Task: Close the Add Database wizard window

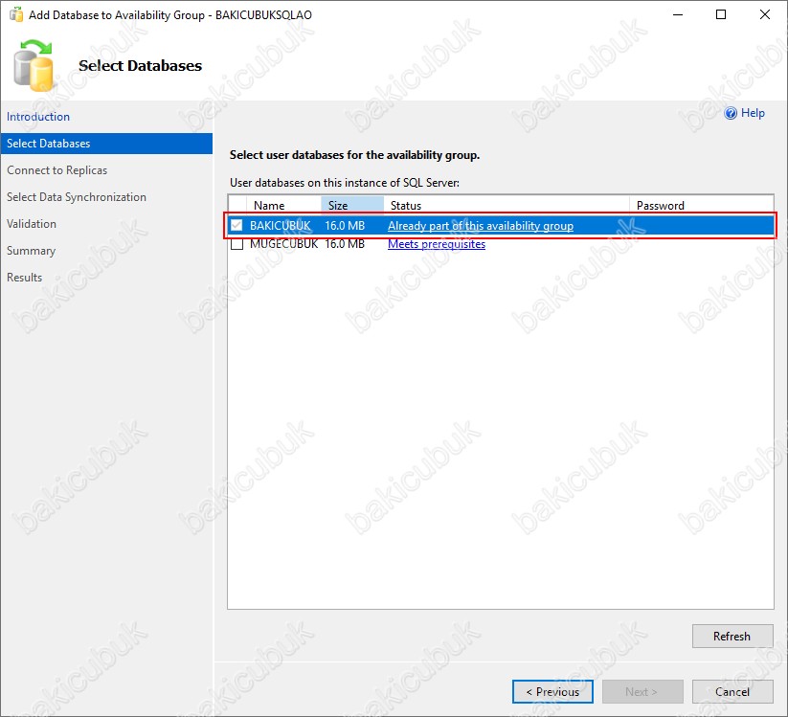Action: point(764,14)
